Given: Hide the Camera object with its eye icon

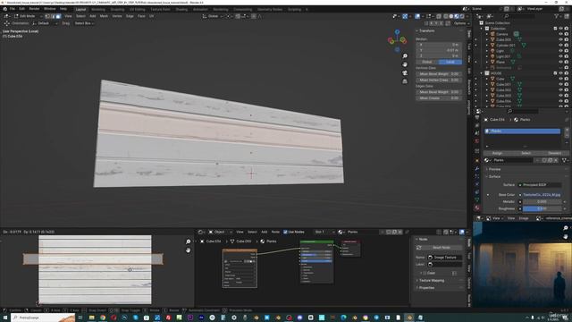Looking at the screenshot, I should tap(560, 34).
